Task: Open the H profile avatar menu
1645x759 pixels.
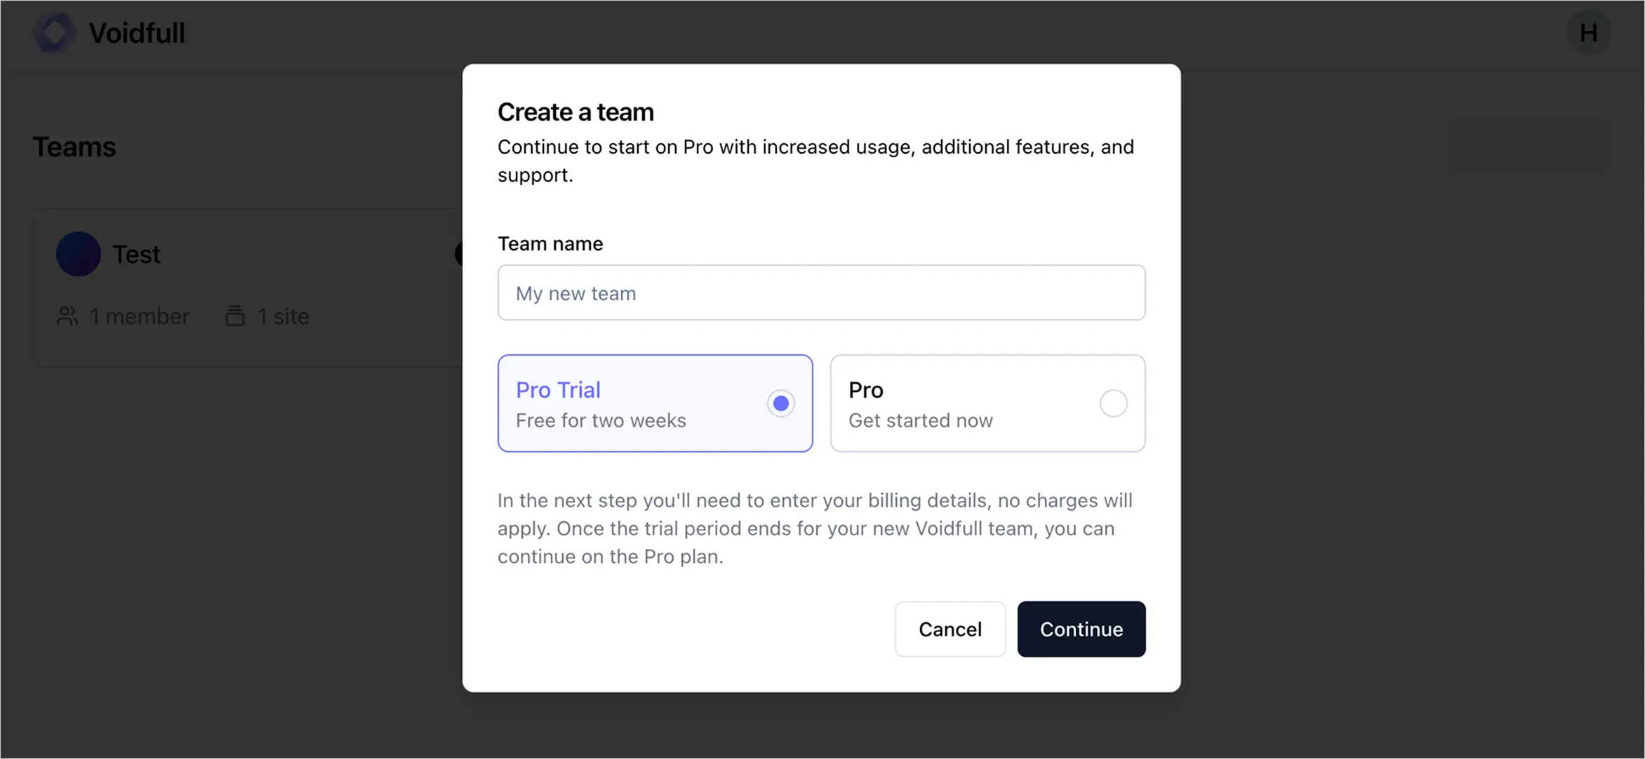Action: click(x=1589, y=32)
